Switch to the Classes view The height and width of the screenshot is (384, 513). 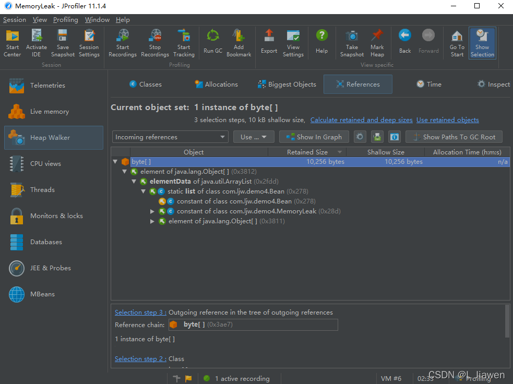(145, 85)
